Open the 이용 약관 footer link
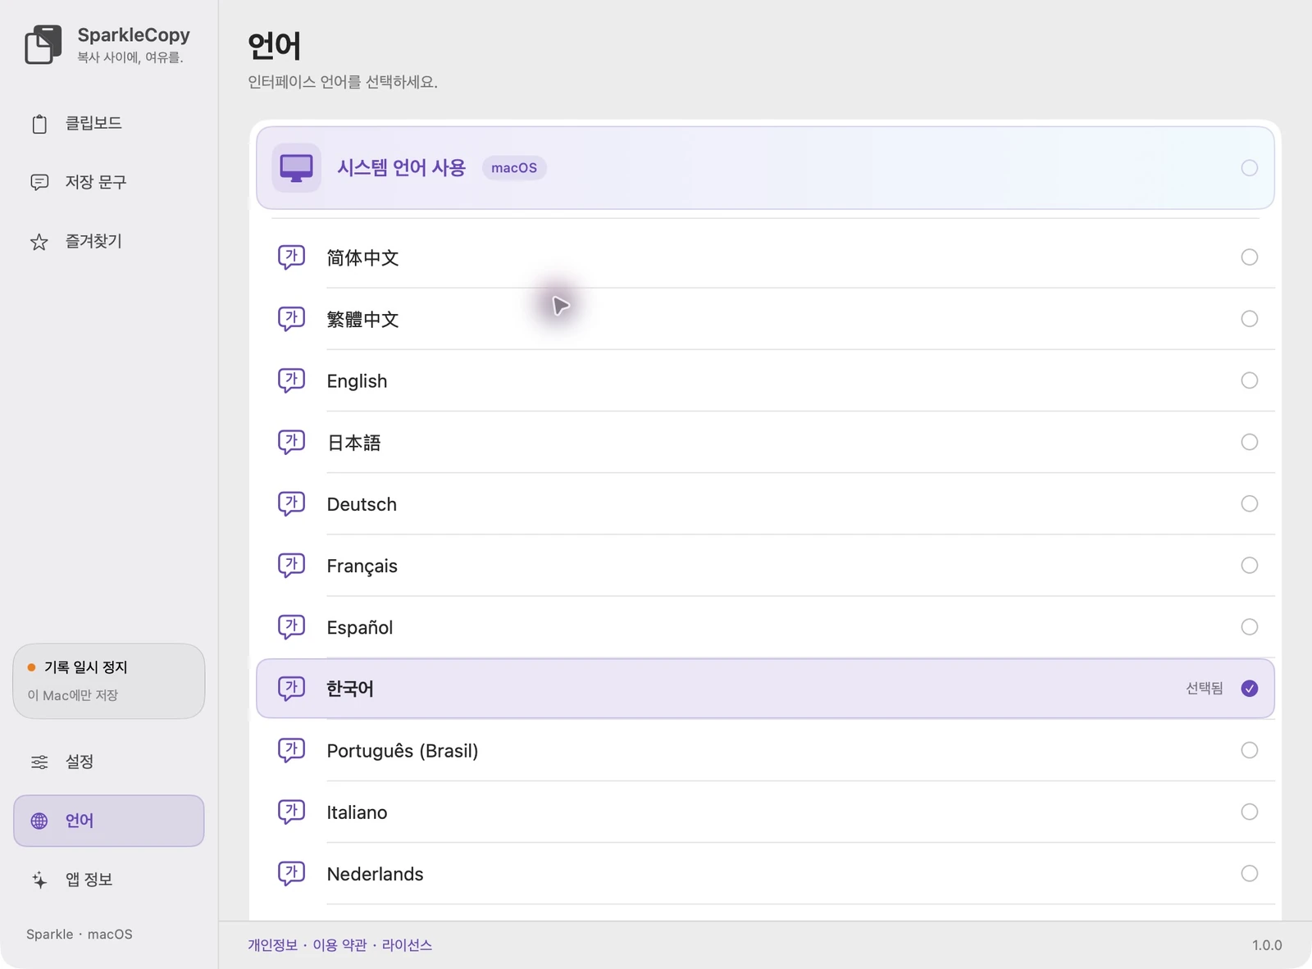 point(339,945)
